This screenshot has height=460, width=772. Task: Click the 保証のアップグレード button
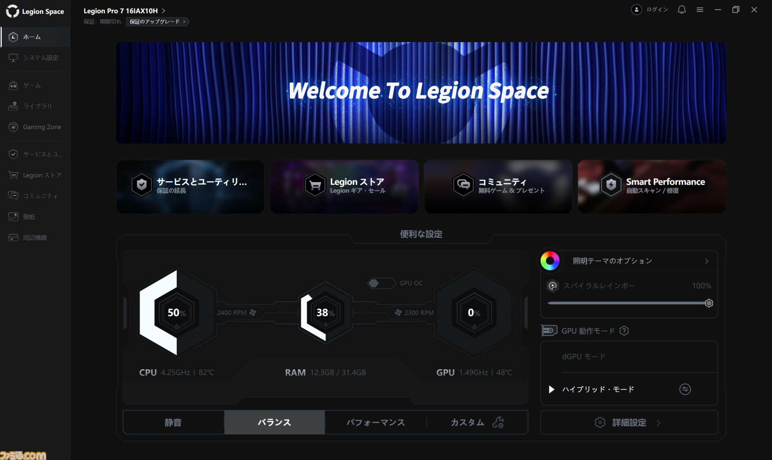(157, 22)
